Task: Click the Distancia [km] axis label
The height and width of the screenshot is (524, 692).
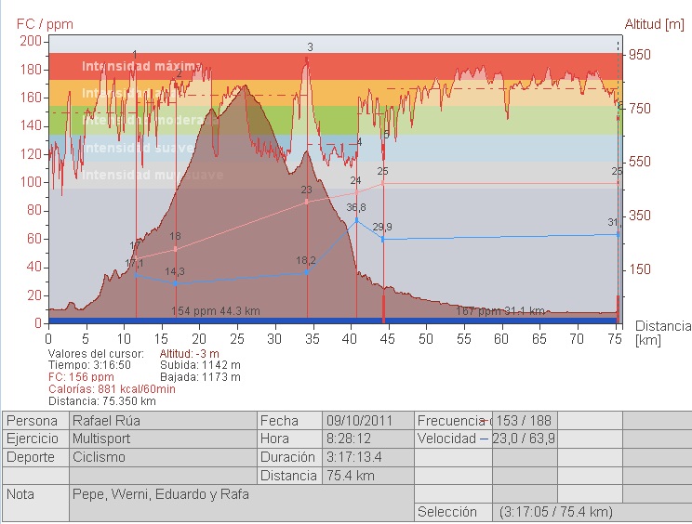Action: [662, 333]
